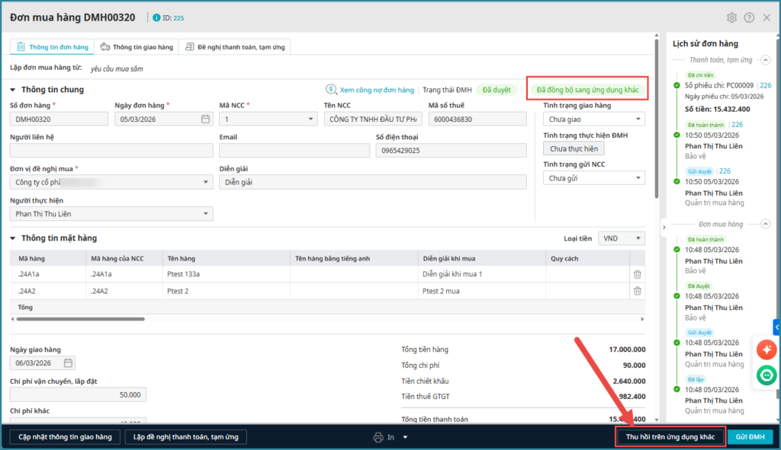The width and height of the screenshot is (781, 450).
Task: Collapse the order history side panel
Action: click(x=663, y=227)
